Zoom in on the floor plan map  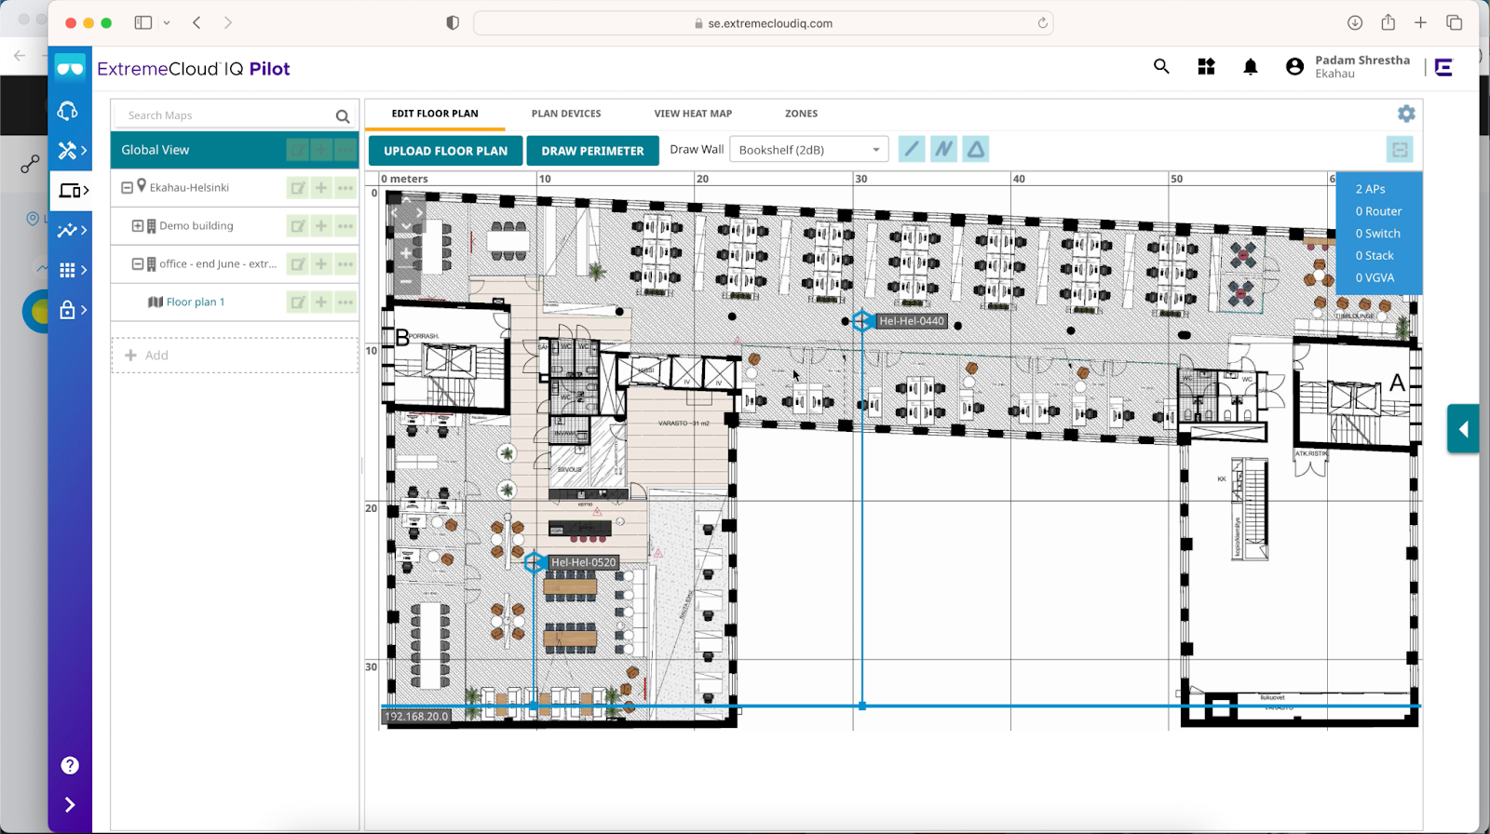click(406, 253)
